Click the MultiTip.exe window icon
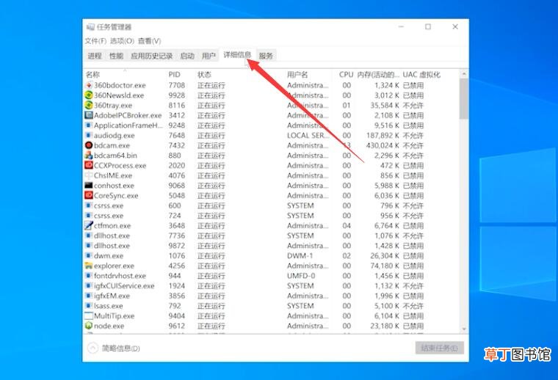Image resolution: width=558 pixels, height=380 pixels. tap(89, 315)
